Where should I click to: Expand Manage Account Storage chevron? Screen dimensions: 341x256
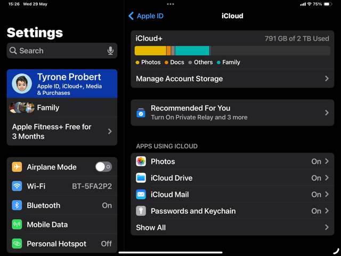pos(327,78)
